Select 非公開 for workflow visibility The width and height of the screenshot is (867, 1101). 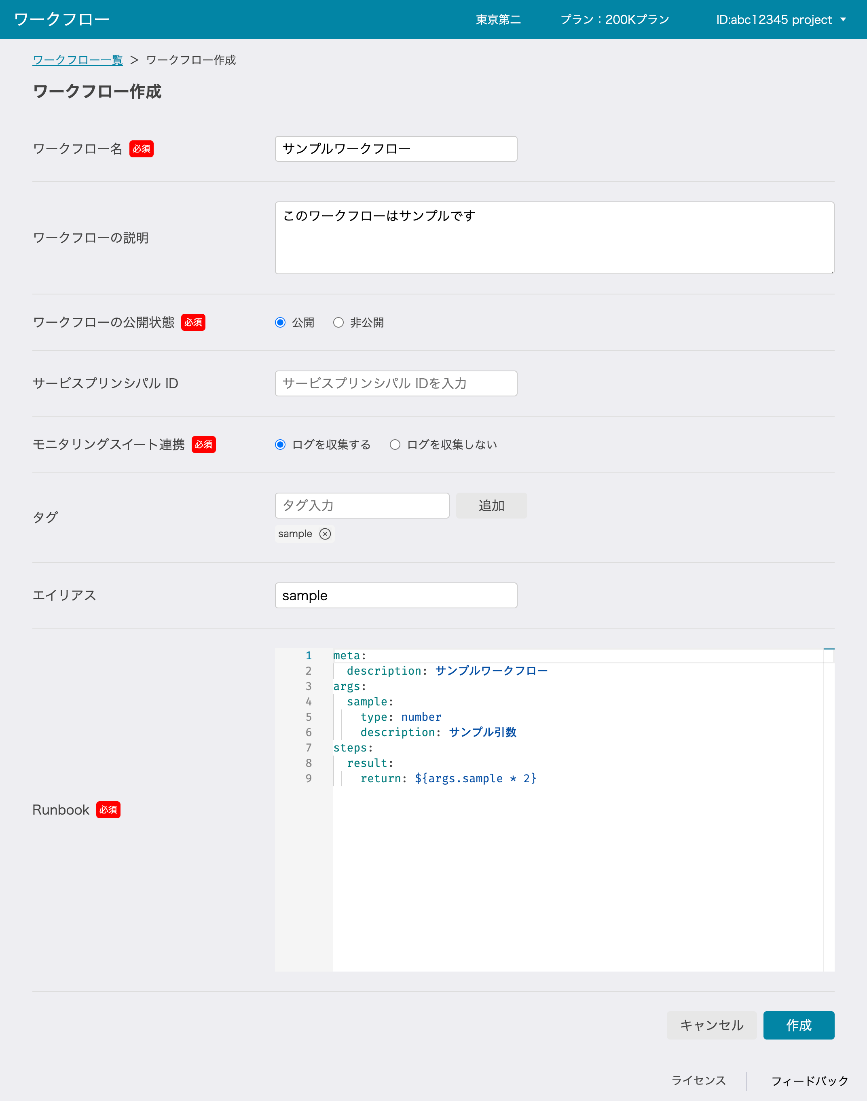[338, 322]
